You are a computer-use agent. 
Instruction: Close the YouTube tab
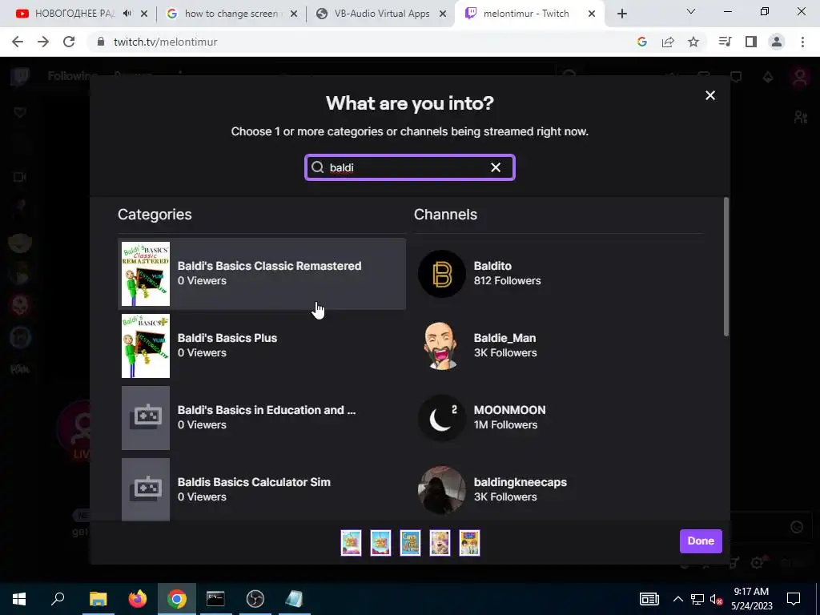144,14
